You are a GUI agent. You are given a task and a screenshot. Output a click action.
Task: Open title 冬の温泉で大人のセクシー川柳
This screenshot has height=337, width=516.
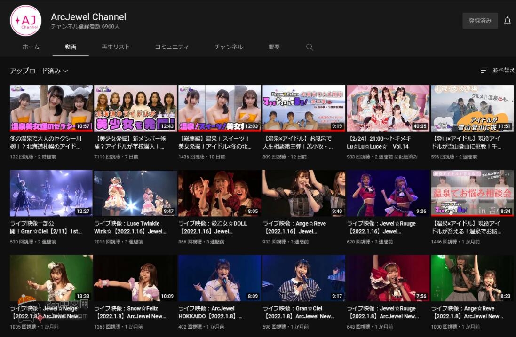pos(46,142)
